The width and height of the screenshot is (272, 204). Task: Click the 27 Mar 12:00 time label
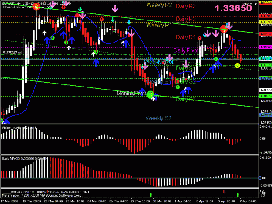[x=140, y=201]
